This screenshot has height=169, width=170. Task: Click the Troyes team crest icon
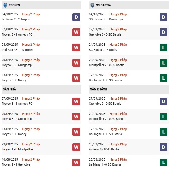[x=5, y=5]
